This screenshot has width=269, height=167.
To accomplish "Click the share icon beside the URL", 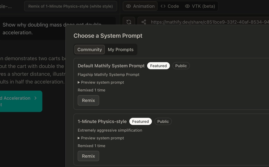I will [x=144, y=22].
